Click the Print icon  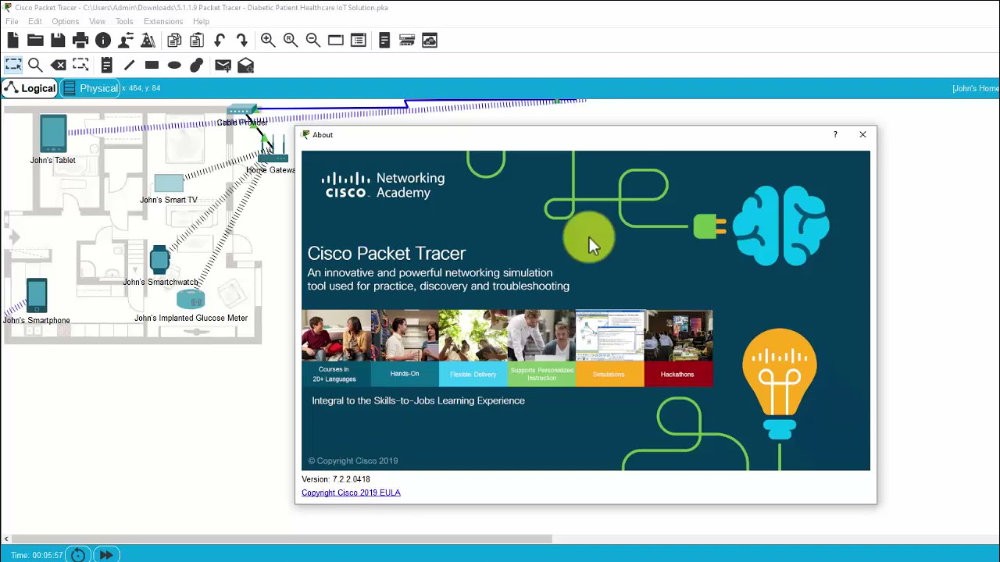(x=80, y=41)
